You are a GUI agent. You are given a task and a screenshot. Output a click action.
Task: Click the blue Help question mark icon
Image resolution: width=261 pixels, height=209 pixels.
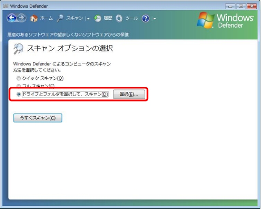[145, 19]
